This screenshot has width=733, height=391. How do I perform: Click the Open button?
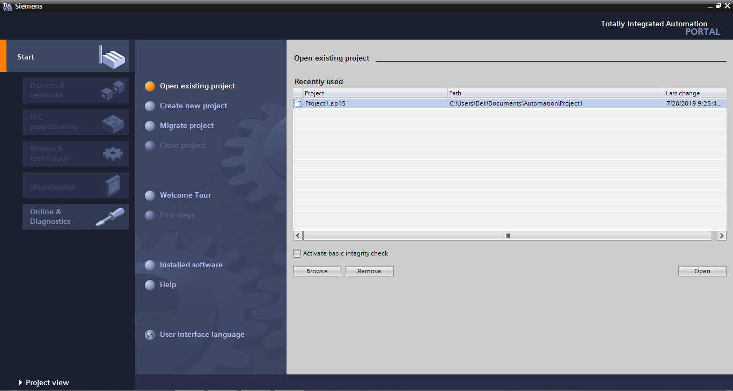(x=702, y=271)
